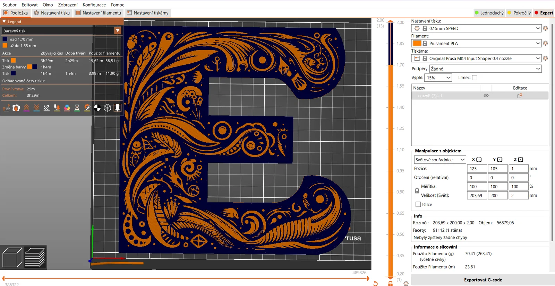Screen dimensions: 555x286
Task: Click Exportovat G-code button
Action: [x=483, y=280]
